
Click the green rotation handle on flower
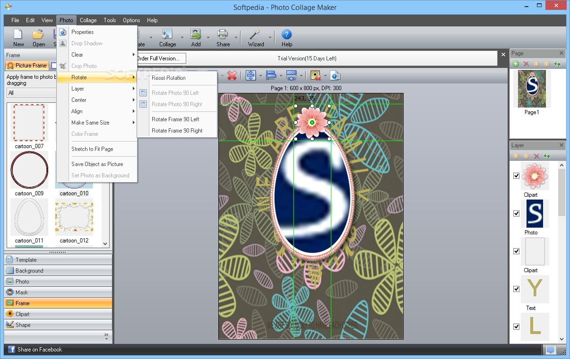tap(312, 123)
